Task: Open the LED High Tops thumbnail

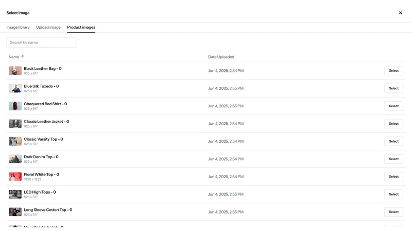Action: click(15, 195)
